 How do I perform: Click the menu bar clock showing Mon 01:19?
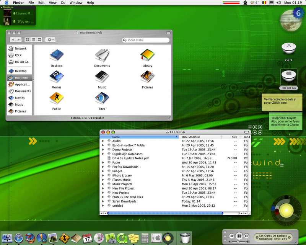(293, 3)
